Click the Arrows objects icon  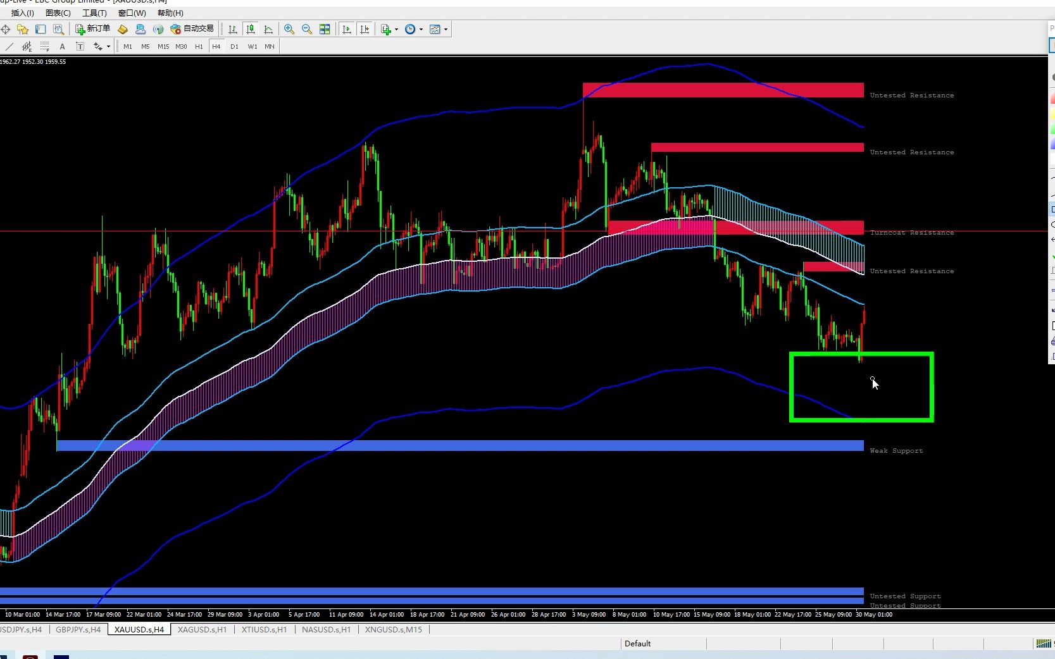(x=97, y=46)
